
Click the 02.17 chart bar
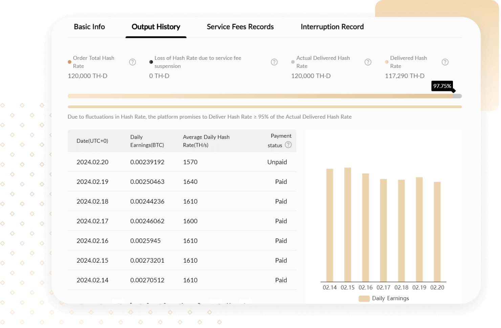[384, 230]
